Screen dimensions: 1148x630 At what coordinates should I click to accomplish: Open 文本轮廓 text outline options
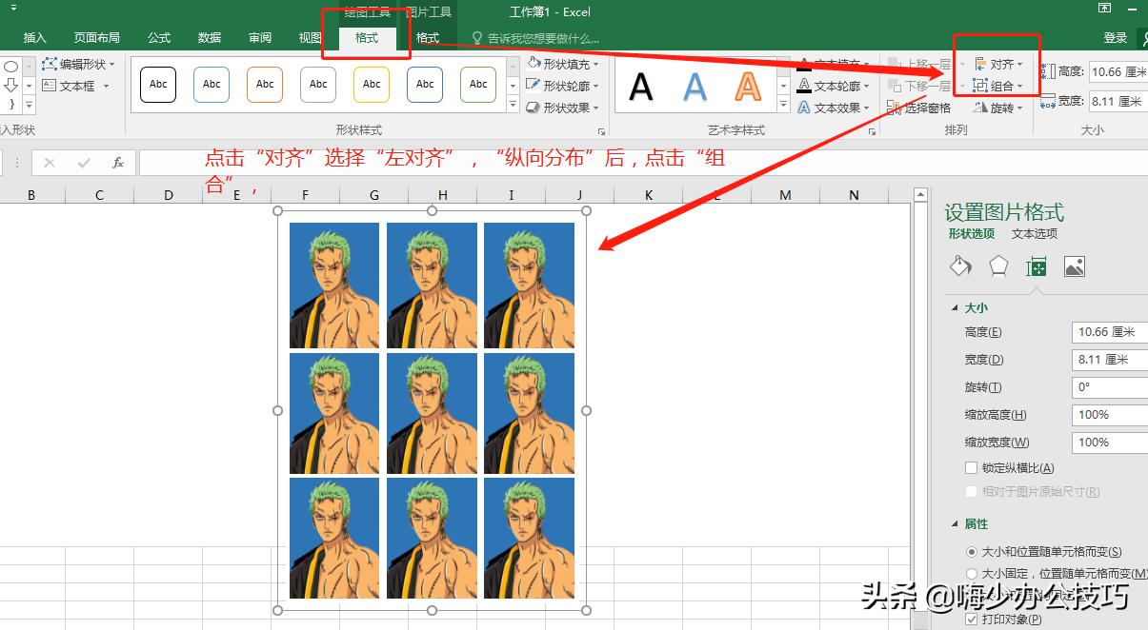tap(834, 86)
